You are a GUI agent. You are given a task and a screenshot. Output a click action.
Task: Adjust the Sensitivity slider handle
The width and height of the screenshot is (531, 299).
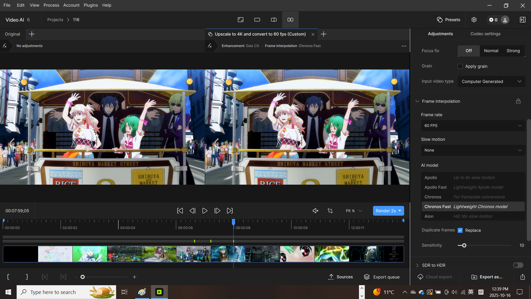pos(464,246)
